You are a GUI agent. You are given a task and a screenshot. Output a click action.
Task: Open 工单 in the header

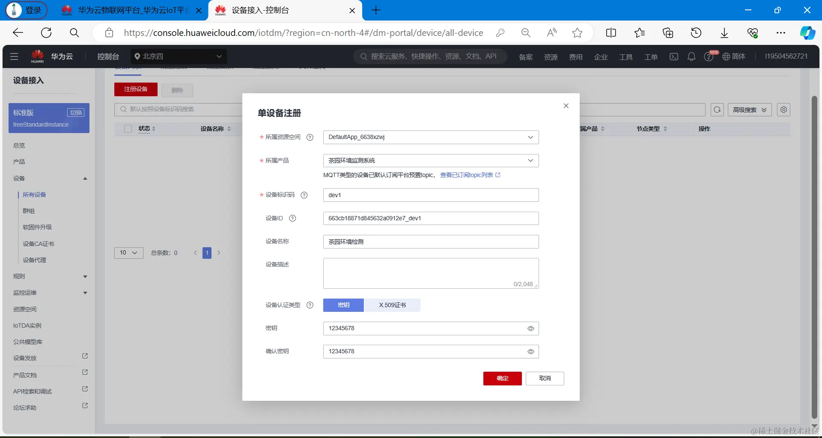[651, 57]
